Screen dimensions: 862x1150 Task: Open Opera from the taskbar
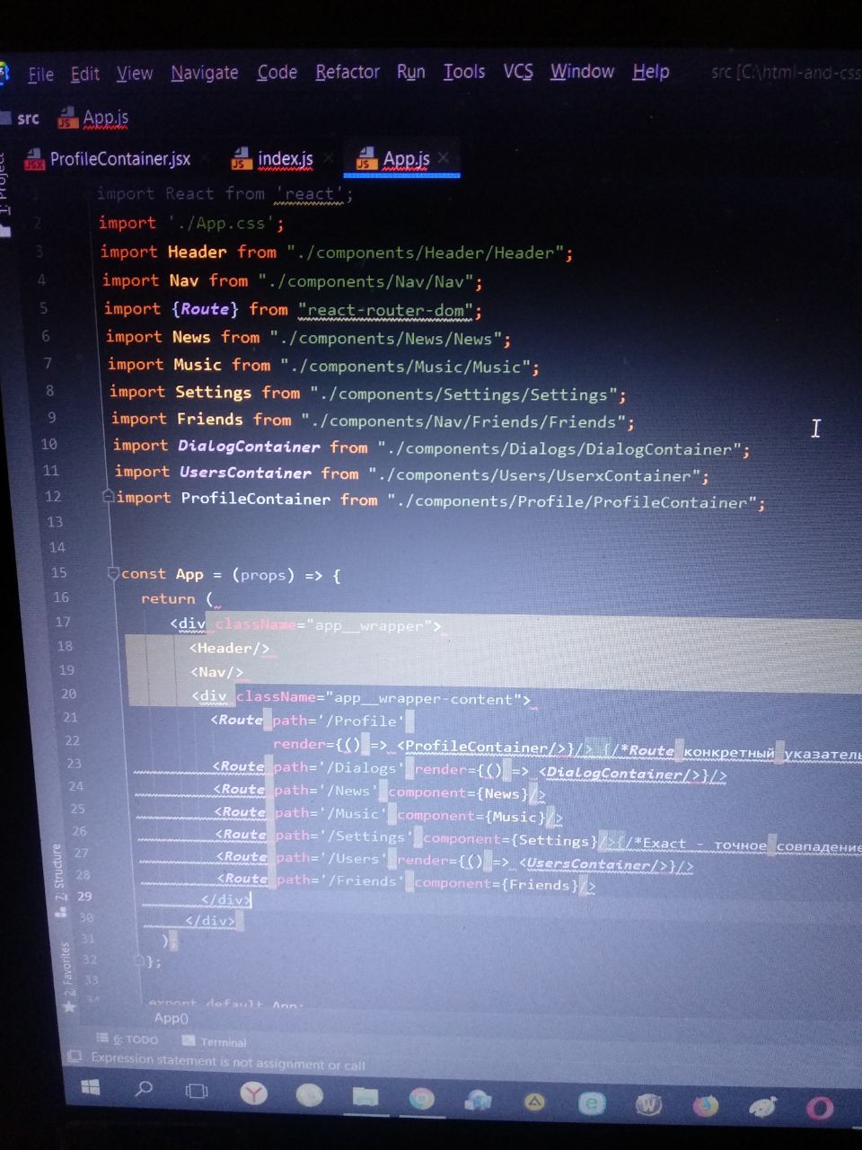pyautogui.click(x=819, y=1109)
